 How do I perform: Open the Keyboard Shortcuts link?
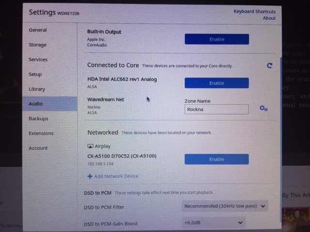coord(254,12)
